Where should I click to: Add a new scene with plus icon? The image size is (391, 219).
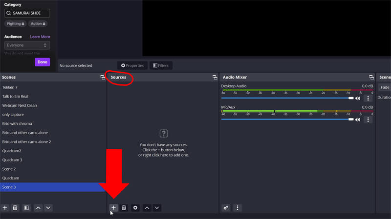tap(5, 208)
